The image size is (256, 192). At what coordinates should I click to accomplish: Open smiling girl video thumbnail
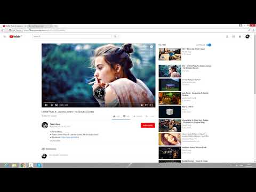coord(170,139)
